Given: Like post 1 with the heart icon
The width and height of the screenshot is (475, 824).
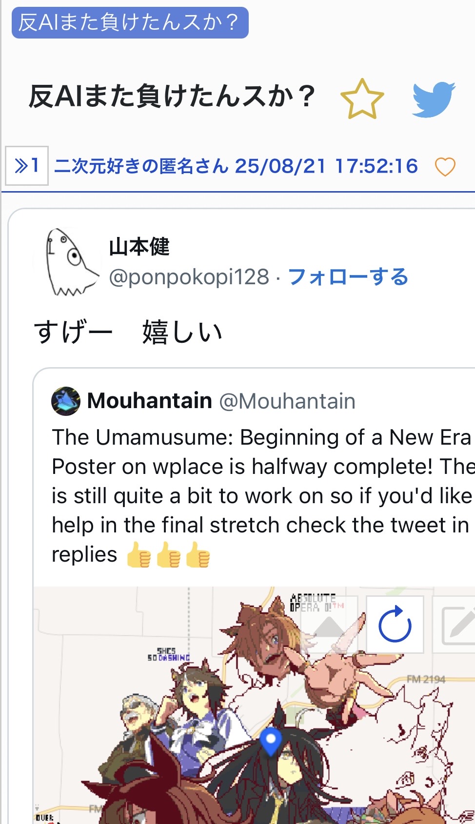Looking at the screenshot, I should [x=445, y=167].
